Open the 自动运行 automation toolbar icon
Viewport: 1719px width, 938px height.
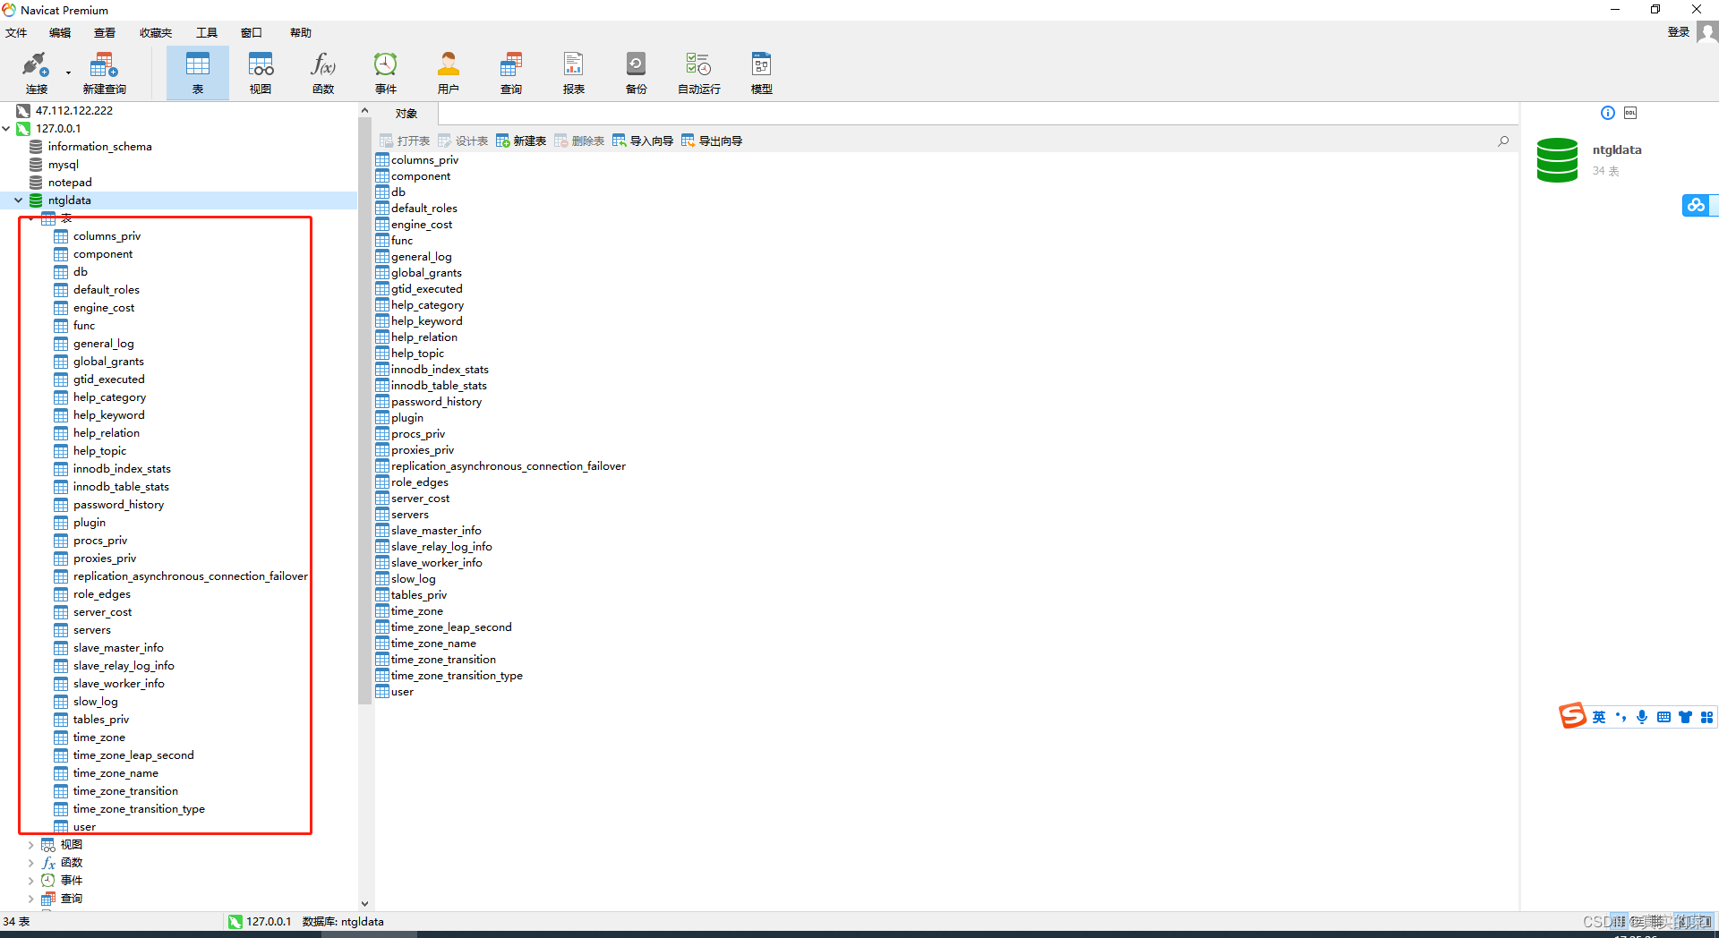[699, 72]
